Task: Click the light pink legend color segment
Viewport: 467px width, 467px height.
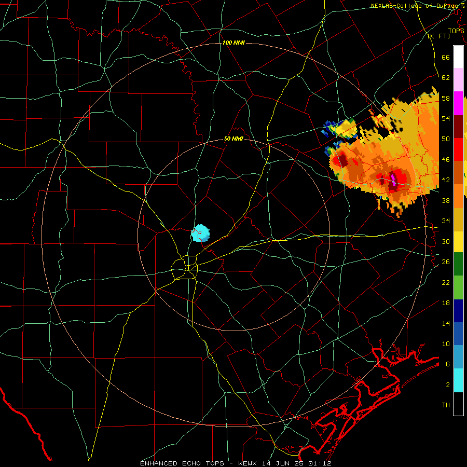Action: pyautogui.click(x=458, y=79)
